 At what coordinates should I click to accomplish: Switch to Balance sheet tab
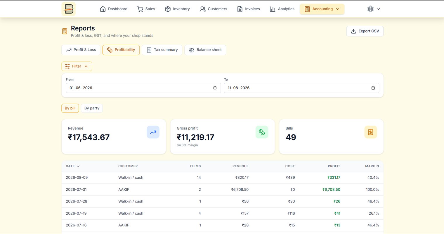point(205,50)
